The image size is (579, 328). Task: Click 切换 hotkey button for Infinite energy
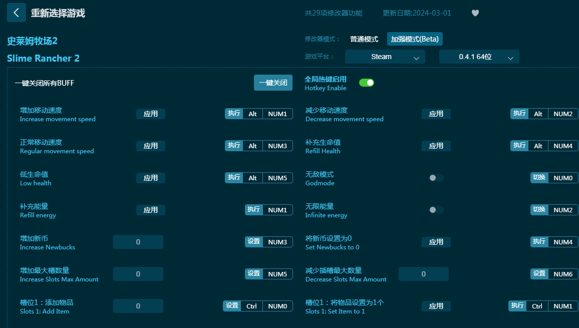(539, 209)
